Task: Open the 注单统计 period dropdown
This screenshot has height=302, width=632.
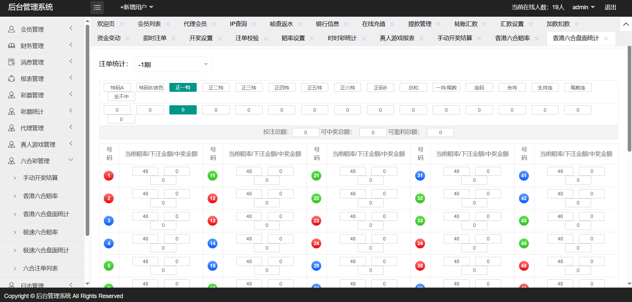Action: [x=173, y=64]
